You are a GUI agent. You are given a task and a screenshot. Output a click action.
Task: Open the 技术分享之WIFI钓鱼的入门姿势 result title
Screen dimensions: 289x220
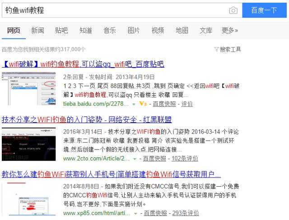[87, 119]
